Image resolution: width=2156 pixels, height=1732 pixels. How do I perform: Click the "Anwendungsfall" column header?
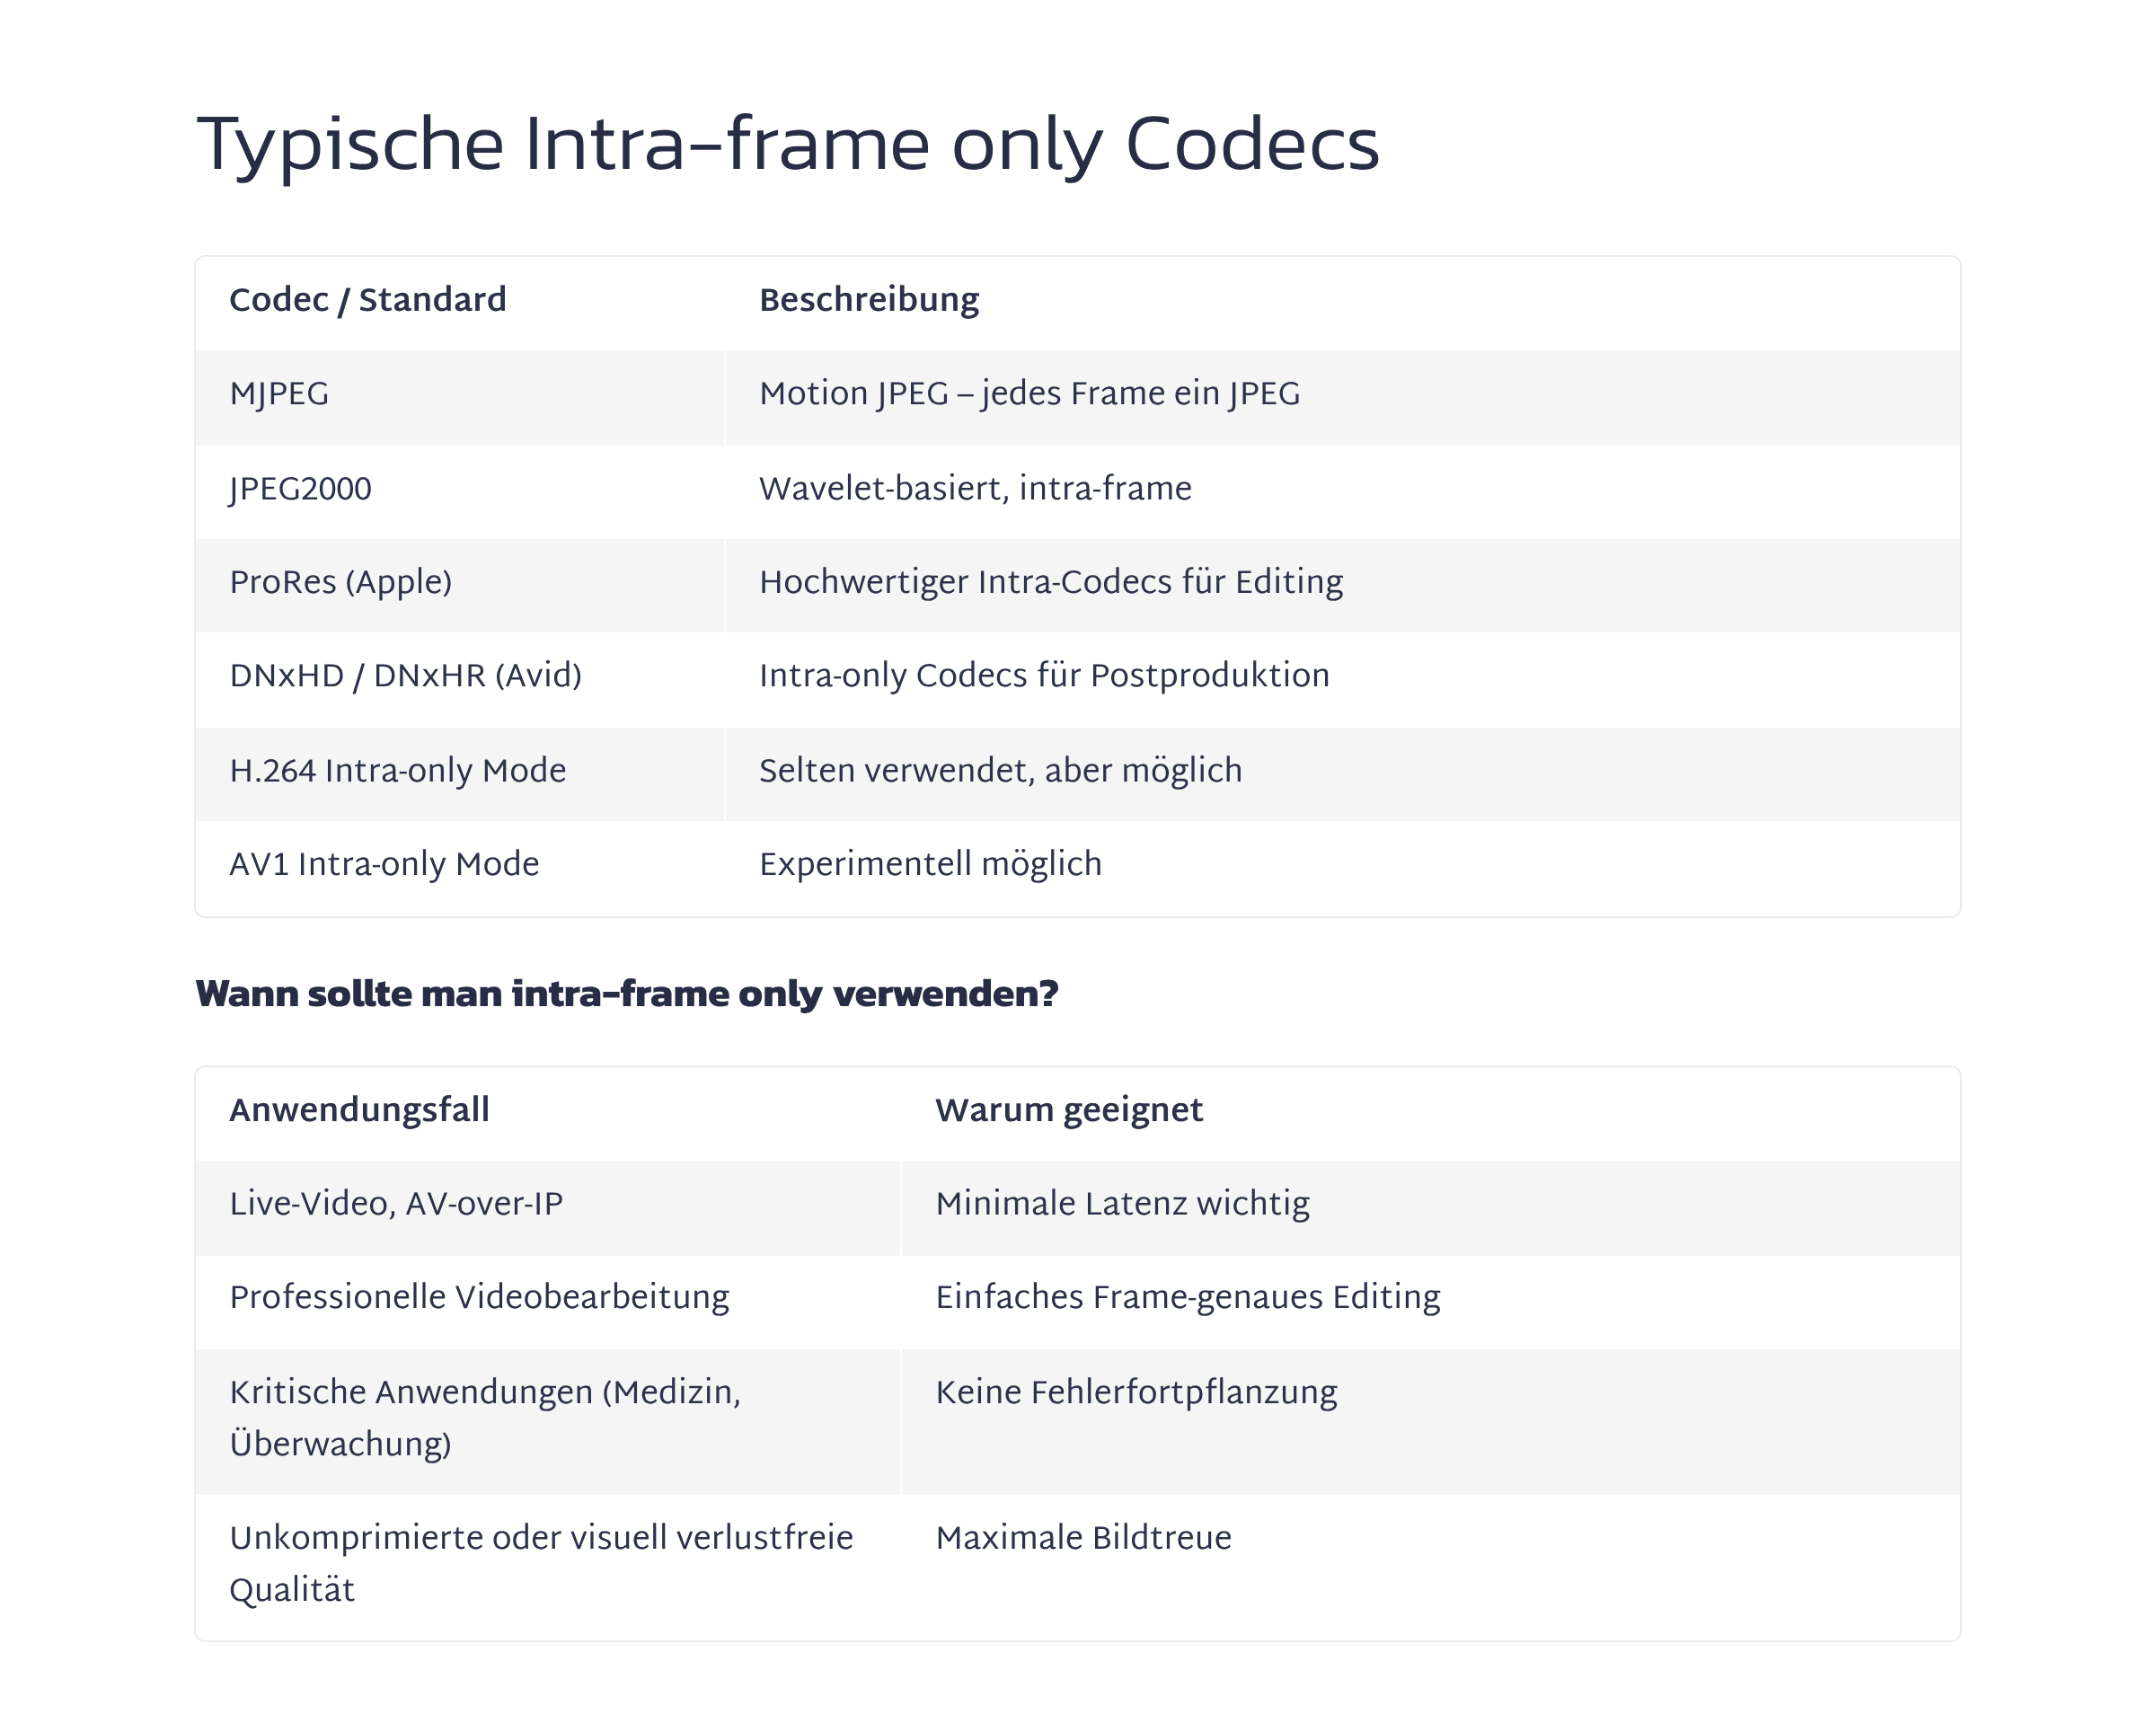click(x=359, y=1110)
